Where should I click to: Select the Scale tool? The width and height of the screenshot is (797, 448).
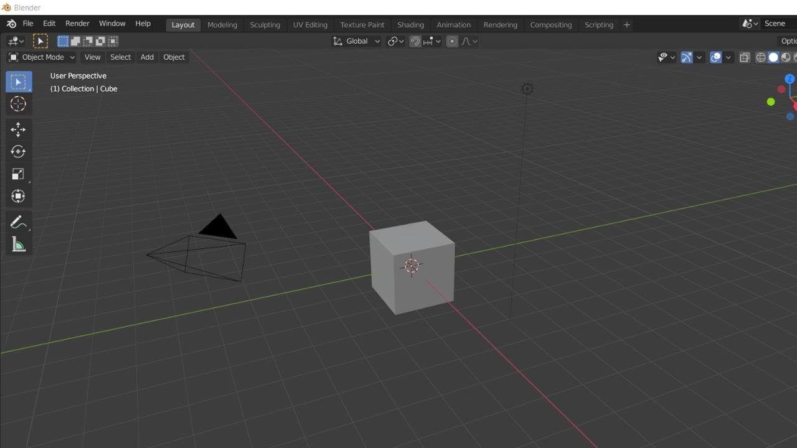pyautogui.click(x=18, y=174)
